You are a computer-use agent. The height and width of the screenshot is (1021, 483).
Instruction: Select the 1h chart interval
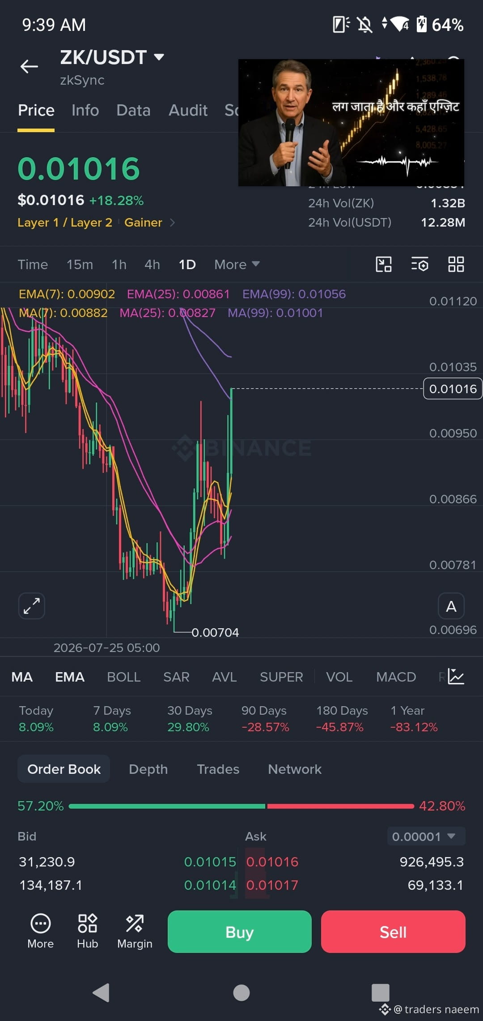(119, 265)
